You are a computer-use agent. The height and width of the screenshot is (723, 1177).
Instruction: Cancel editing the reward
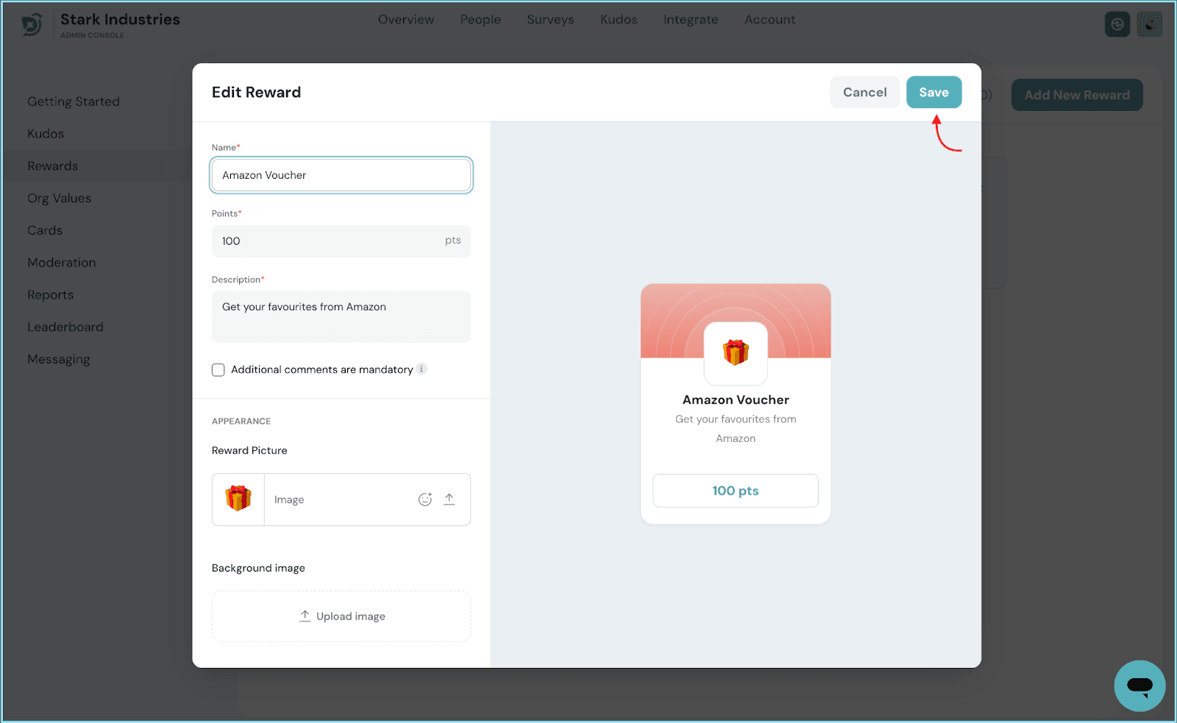tap(864, 93)
